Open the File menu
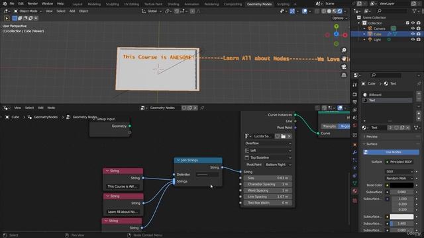Image resolution: width=424 pixels, height=238 pixels. pos(12,4)
